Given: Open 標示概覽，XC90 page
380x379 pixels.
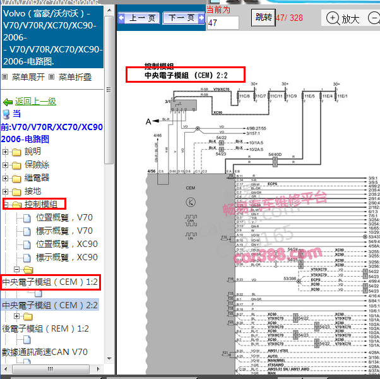Looking at the screenshot, I should click(x=67, y=257).
